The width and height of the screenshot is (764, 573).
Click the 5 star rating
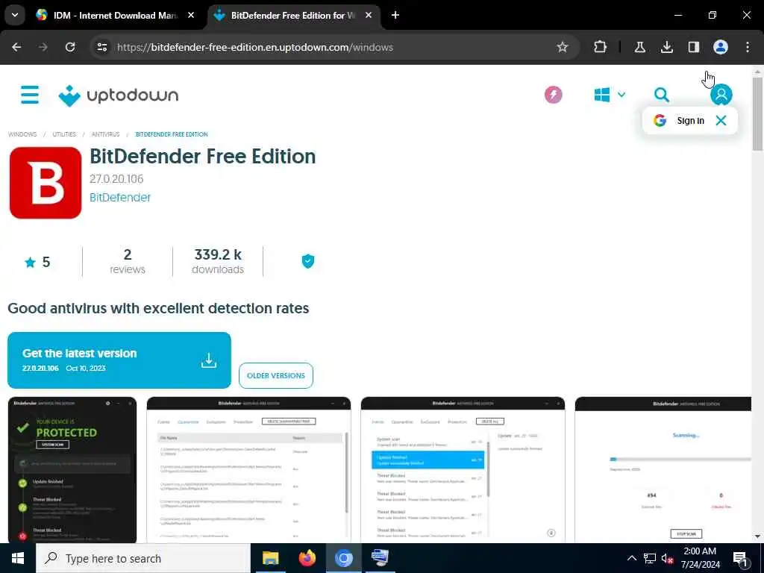[x=37, y=262]
